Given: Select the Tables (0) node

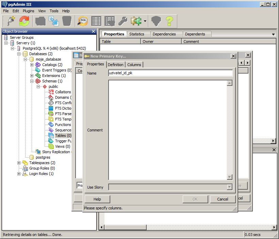Looking at the screenshot, I should (x=63, y=136).
